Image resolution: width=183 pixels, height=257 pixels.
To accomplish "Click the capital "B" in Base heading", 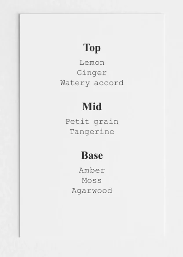I will pos(84,155).
